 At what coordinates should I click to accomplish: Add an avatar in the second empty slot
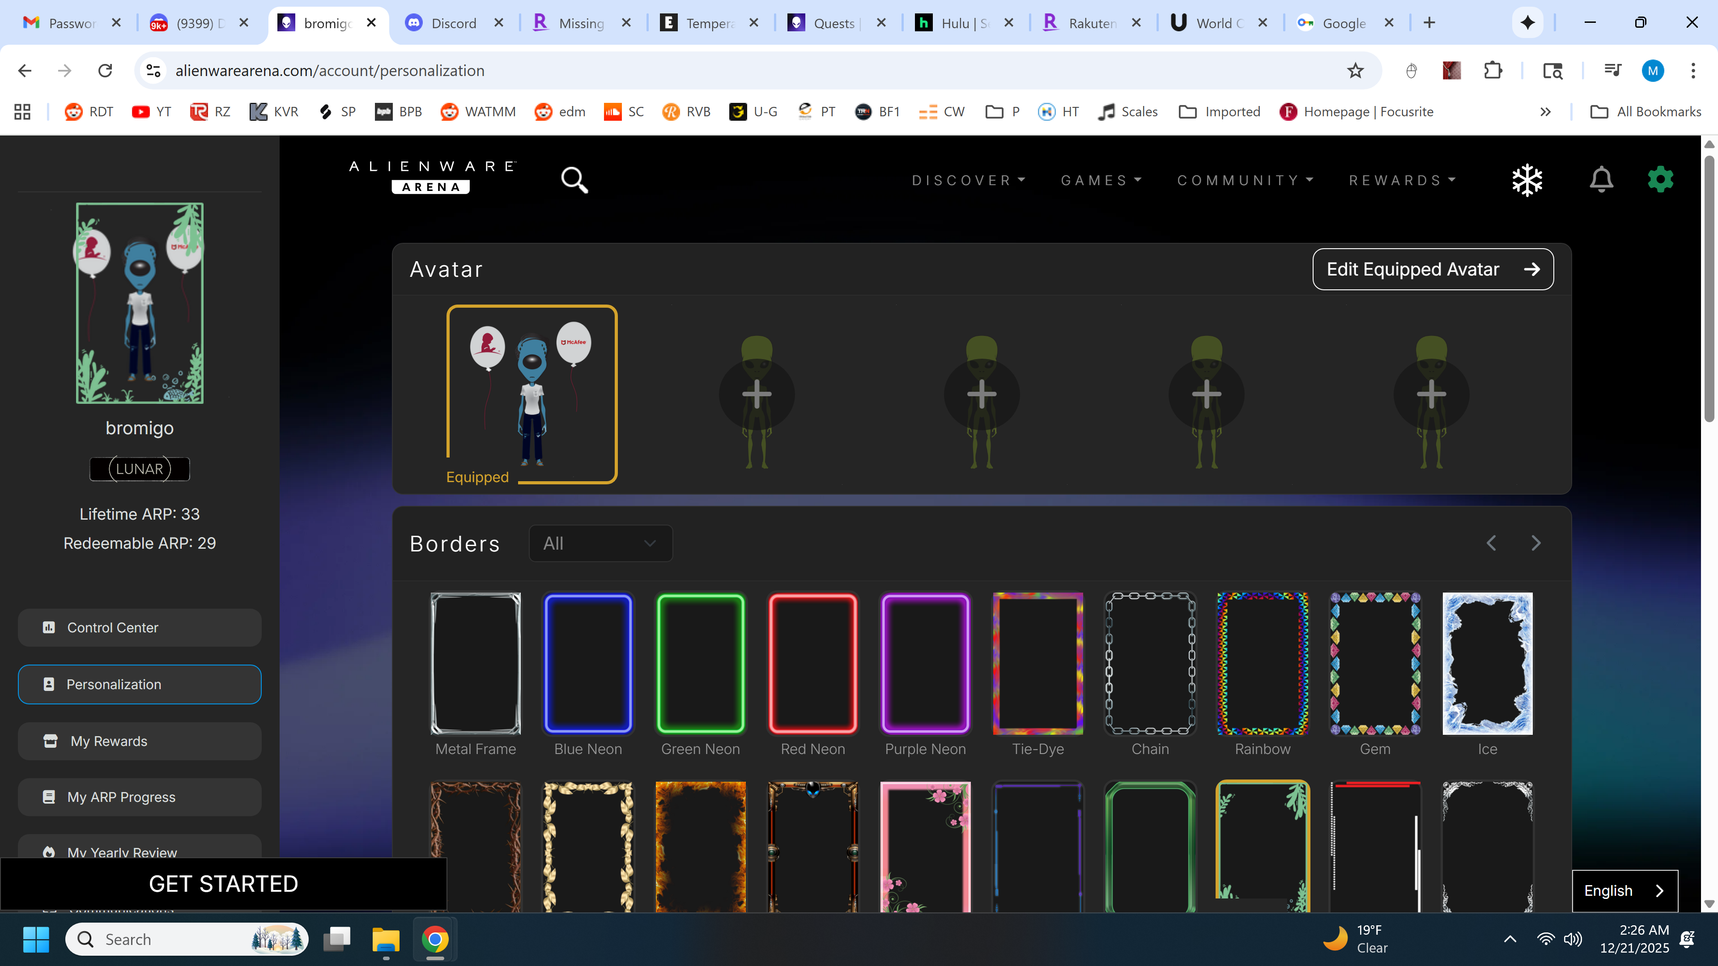(981, 394)
